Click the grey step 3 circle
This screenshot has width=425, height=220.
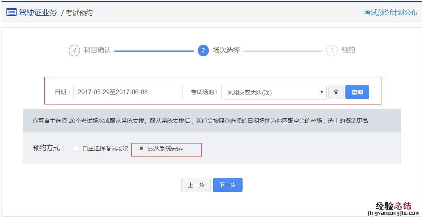click(332, 51)
